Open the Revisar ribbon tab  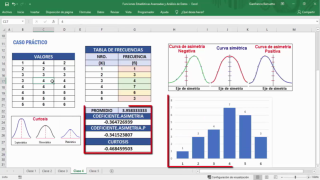114,12
